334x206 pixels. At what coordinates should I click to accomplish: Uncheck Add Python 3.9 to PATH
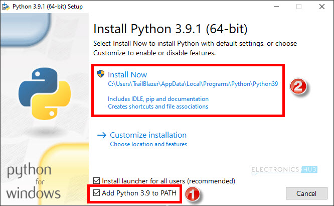(97, 192)
